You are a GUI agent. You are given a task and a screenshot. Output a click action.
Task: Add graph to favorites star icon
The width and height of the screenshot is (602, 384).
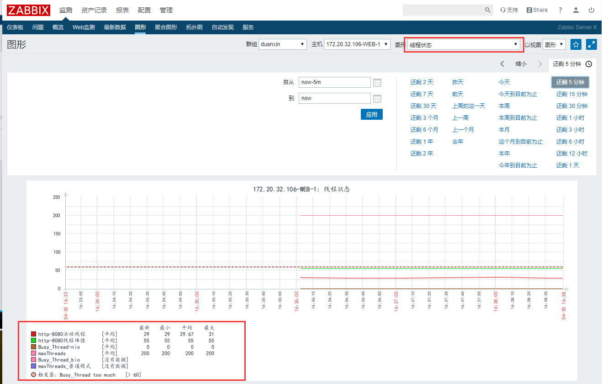coord(576,44)
